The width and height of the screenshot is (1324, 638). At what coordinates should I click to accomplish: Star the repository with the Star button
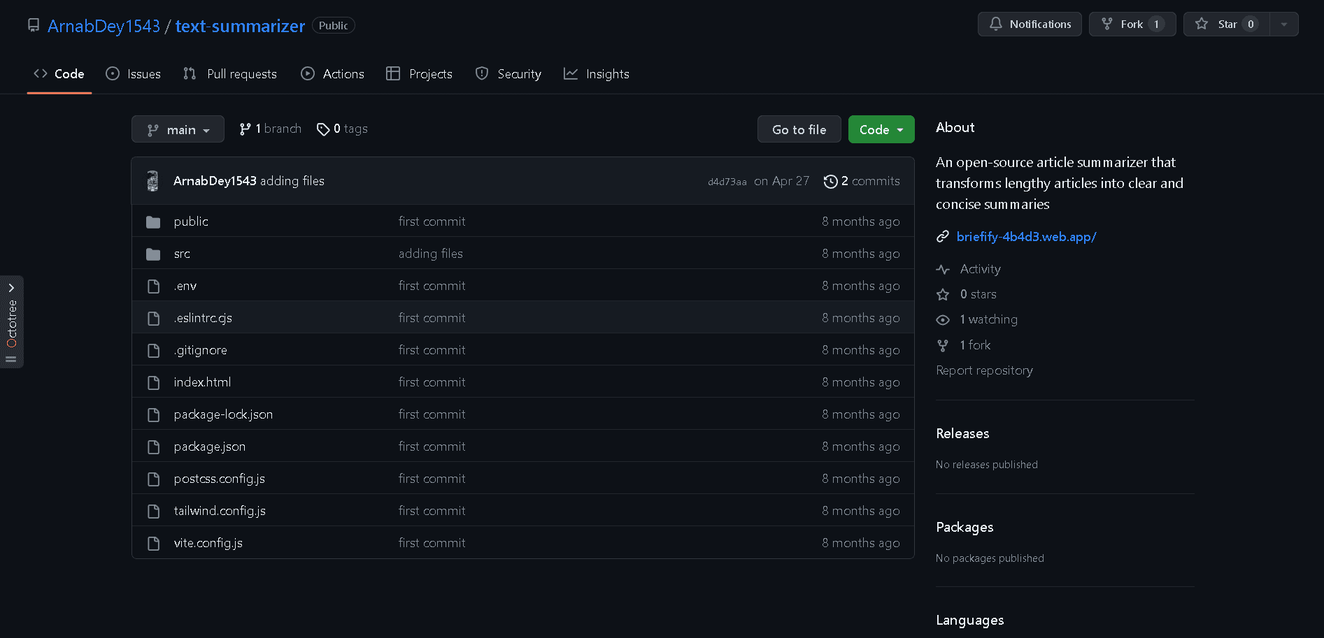(x=1226, y=24)
